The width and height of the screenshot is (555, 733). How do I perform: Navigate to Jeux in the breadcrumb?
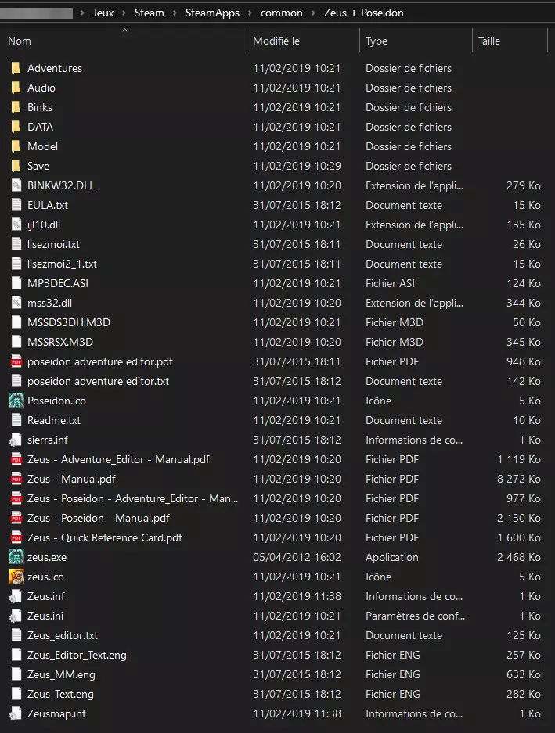coord(103,13)
